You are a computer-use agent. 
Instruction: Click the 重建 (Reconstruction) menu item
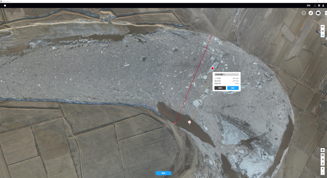(309, 5)
